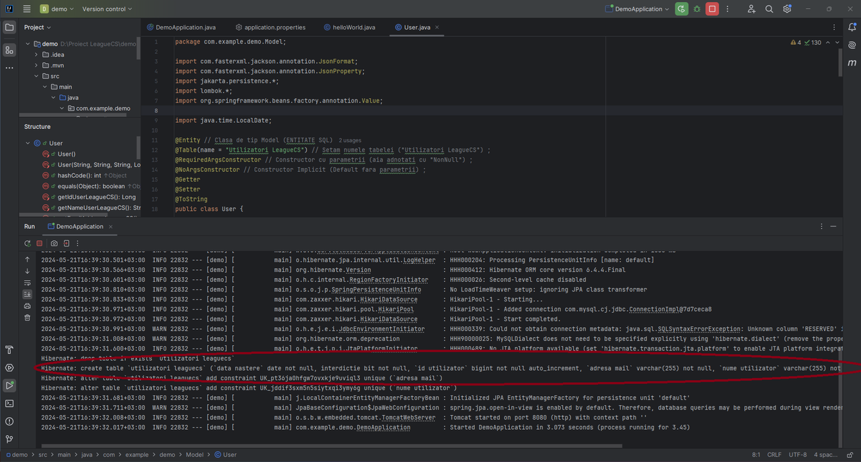Open Maven tool window icon

tap(852, 62)
